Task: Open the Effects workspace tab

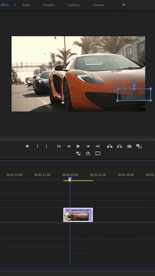Action: tap(5, 5)
